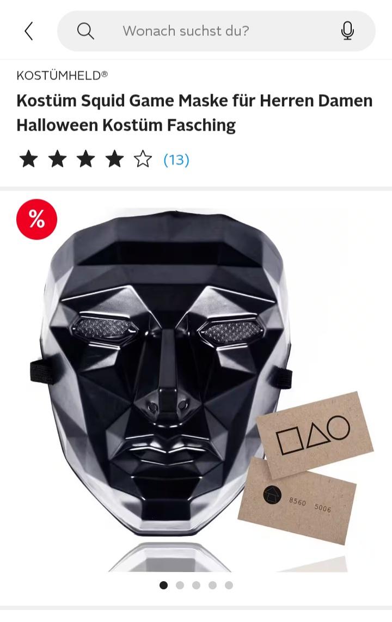Tap the back arrow icon
This screenshot has height=622, width=392.
pos(28,31)
